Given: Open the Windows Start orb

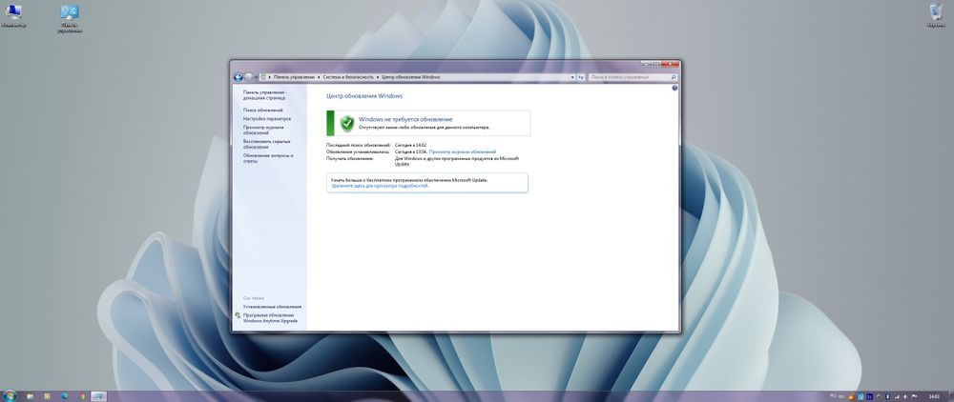Looking at the screenshot, I should 10,396.
